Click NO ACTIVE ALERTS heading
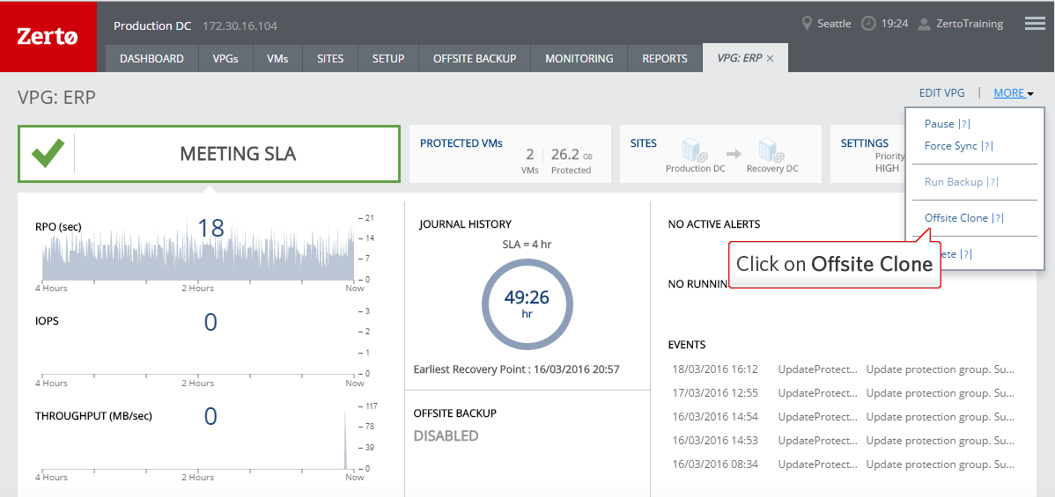This screenshot has height=497, width=1055. 714,224
